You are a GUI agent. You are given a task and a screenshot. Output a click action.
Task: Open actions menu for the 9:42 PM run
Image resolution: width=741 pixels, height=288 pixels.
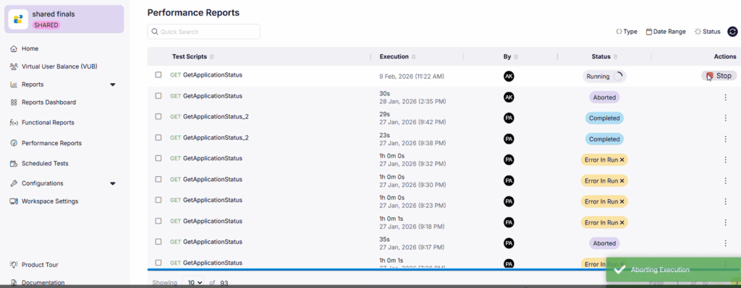[725, 118]
